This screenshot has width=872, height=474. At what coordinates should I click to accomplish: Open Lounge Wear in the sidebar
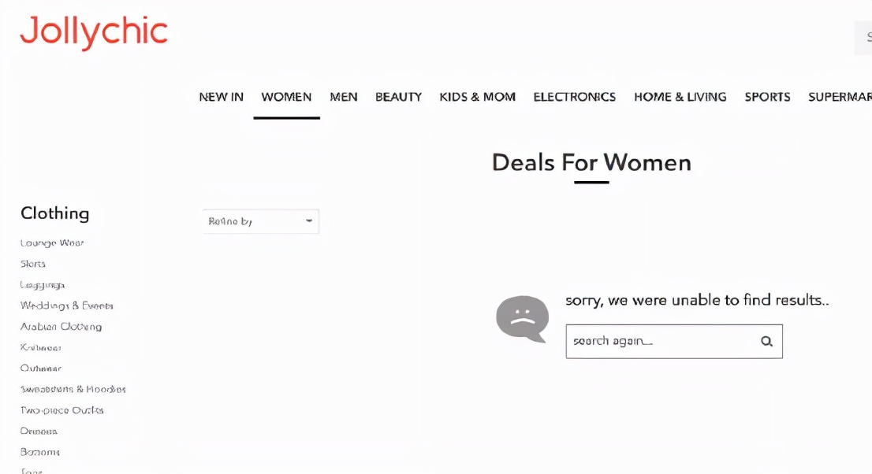pyautogui.click(x=52, y=243)
